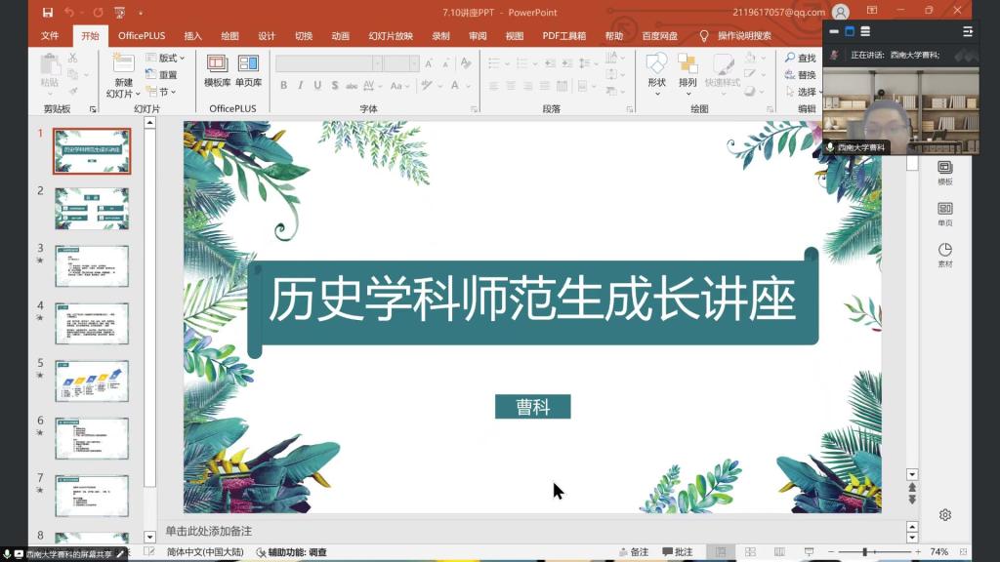Screen dimensions: 1000x562
Task: Click the settings gear in right sidebar
Action: 945,515
